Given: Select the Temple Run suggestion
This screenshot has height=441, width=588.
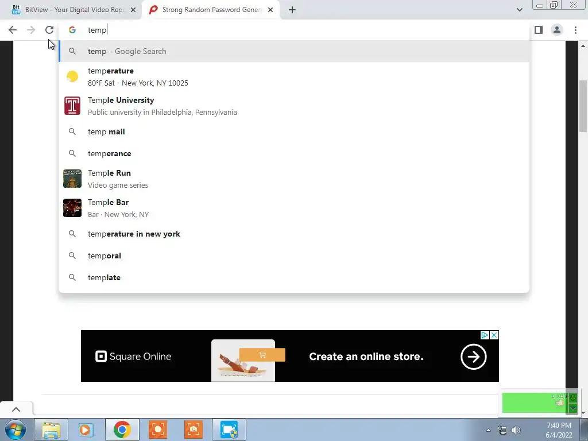Looking at the screenshot, I should pyautogui.click(x=294, y=179).
